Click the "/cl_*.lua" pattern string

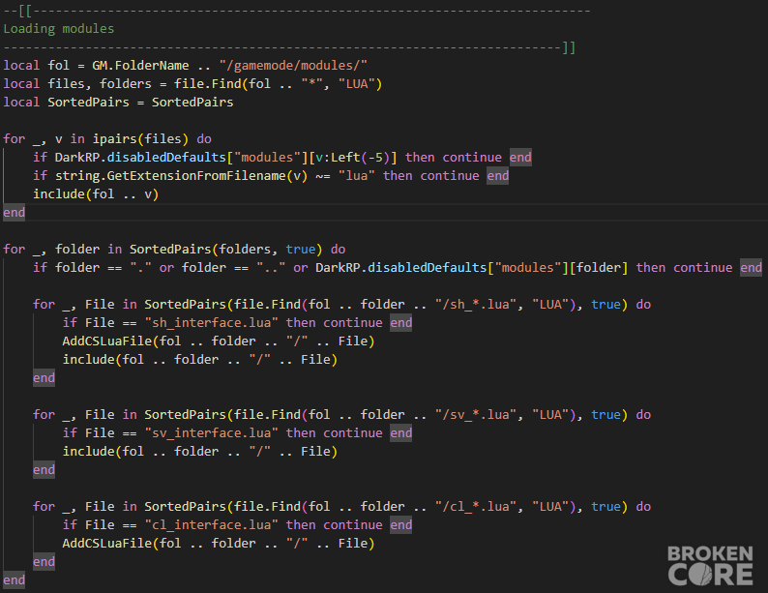click(x=476, y=506)
